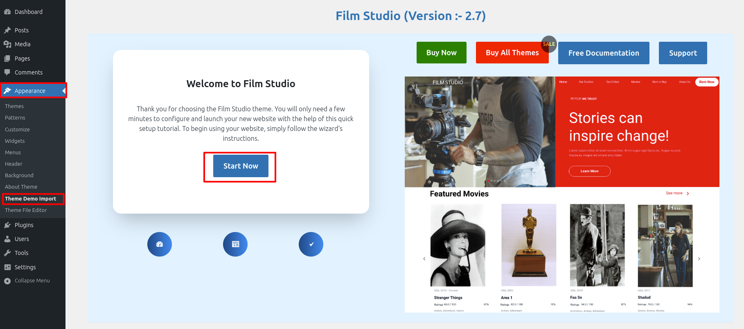This screenshot has width=744, height=329.
Task: Open Customize submenu item
Action: [x=17, y=129]
